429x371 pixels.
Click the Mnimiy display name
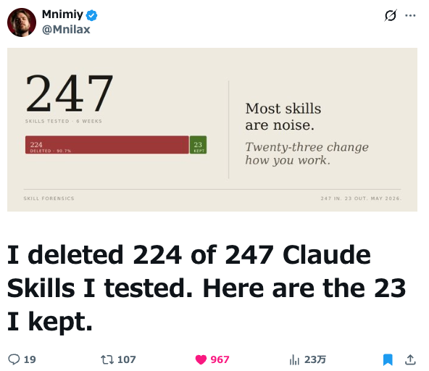(62, 14)
